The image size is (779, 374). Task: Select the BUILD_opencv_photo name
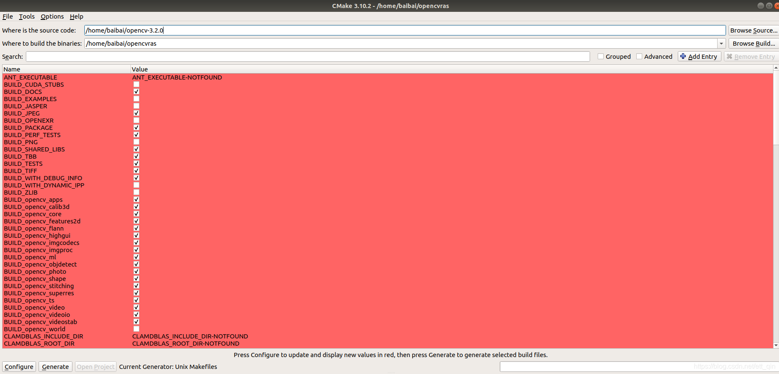click(x=35, y=272)
